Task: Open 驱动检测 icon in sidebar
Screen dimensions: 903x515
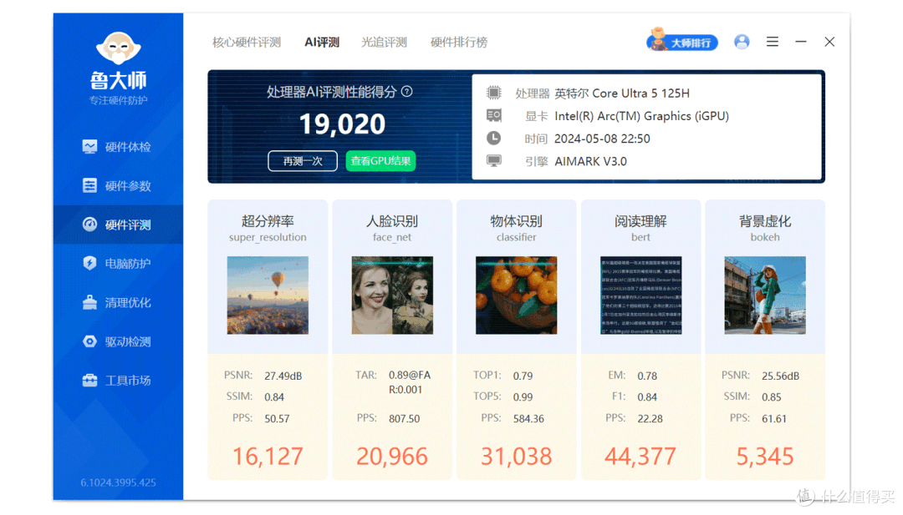Action: [x=89, y=341]
